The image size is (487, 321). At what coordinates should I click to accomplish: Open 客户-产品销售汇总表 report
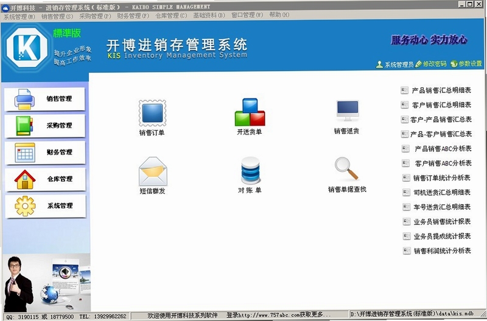[441, 119]
